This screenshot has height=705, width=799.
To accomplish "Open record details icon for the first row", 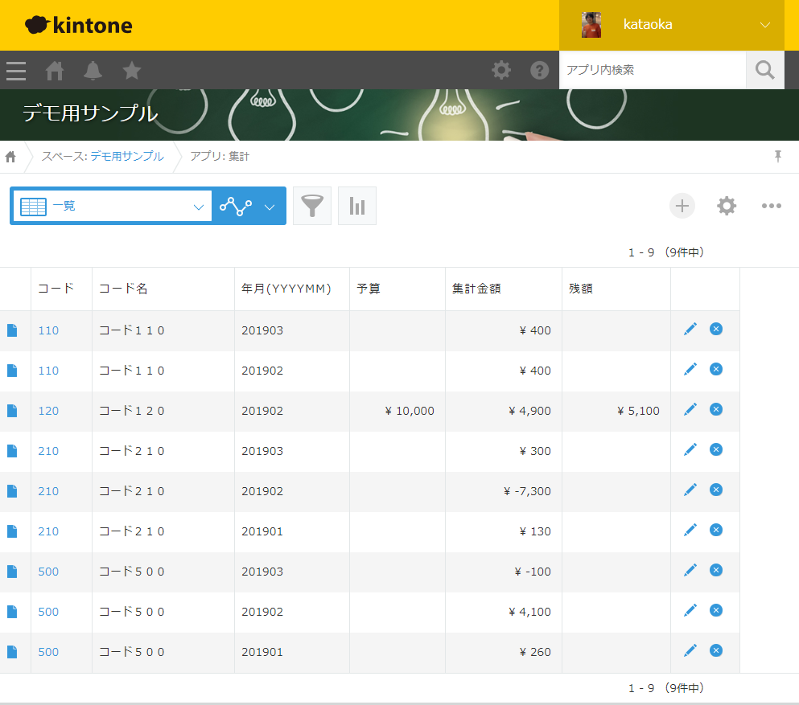I will click(x=12, y=330).
